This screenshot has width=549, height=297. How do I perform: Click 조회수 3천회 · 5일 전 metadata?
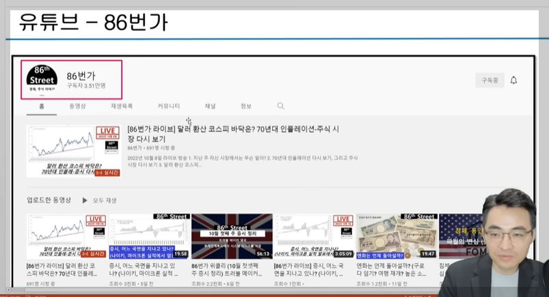point(131,284)
